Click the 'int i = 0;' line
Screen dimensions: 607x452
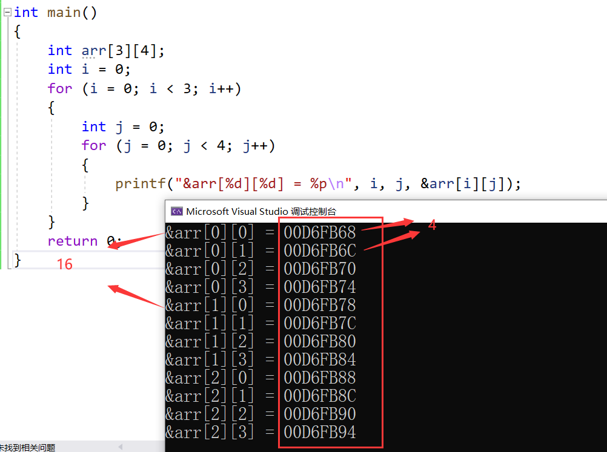point(89,70)
